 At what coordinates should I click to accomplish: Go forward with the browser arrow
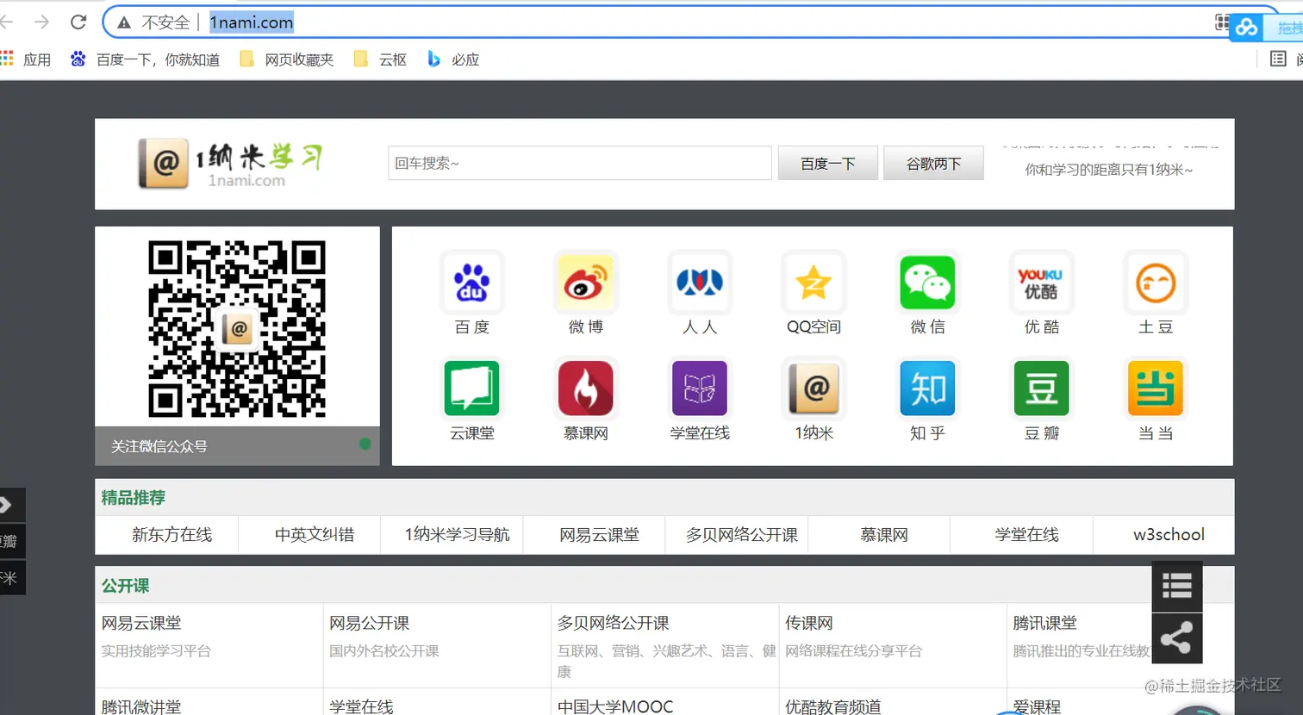tap(41, 22)
